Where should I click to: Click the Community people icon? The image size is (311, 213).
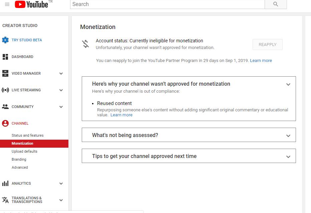pyautogui.click(x=5, y=107)
